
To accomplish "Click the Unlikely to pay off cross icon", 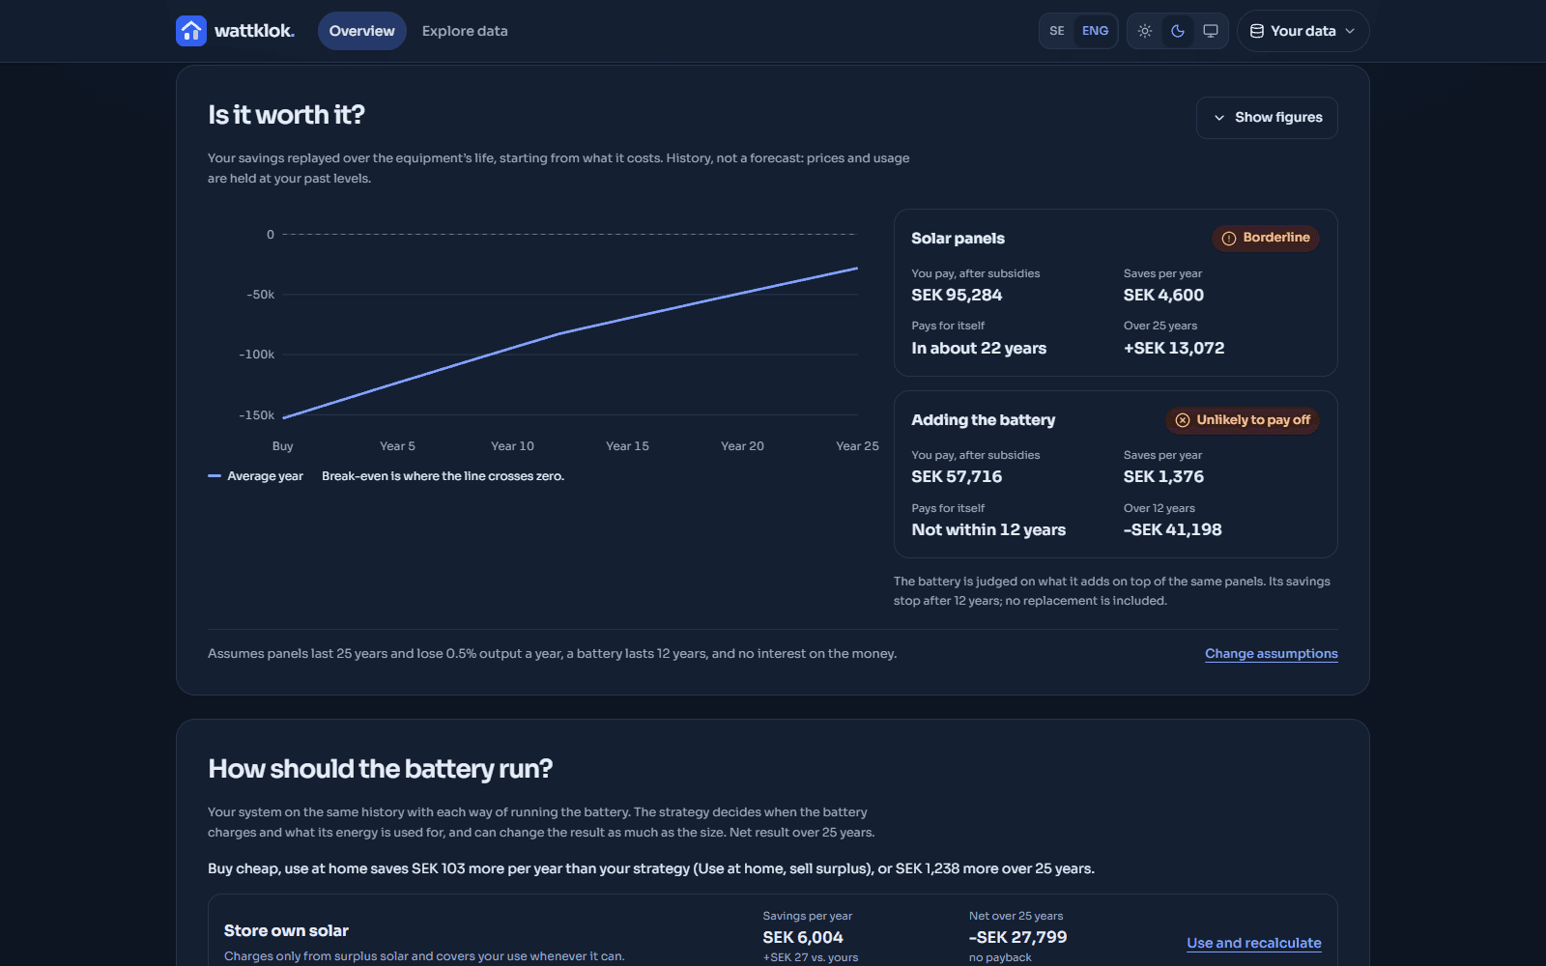I will (1183, 420).
